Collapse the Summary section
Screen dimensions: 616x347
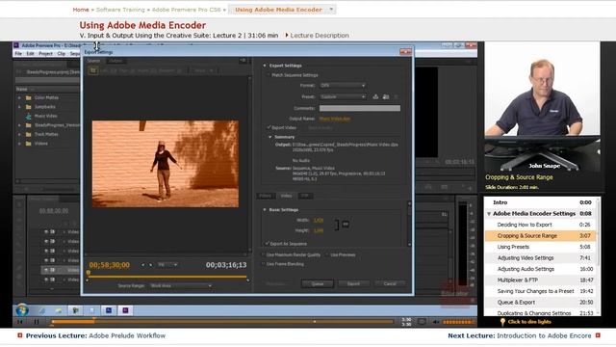click(270, 137)
